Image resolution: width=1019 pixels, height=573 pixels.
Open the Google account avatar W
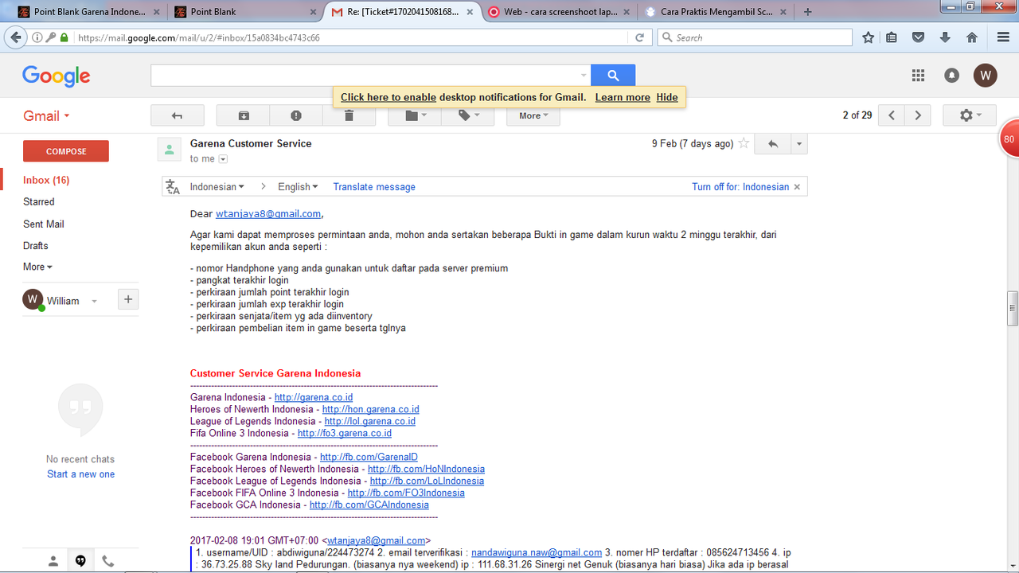pos(986,76)
